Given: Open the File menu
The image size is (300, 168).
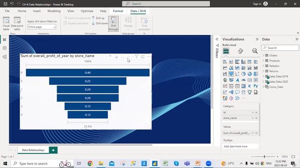Looking at the screenshot, I should click(7, 11).
